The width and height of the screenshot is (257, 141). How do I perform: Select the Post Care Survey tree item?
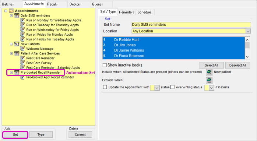[39, 63]
